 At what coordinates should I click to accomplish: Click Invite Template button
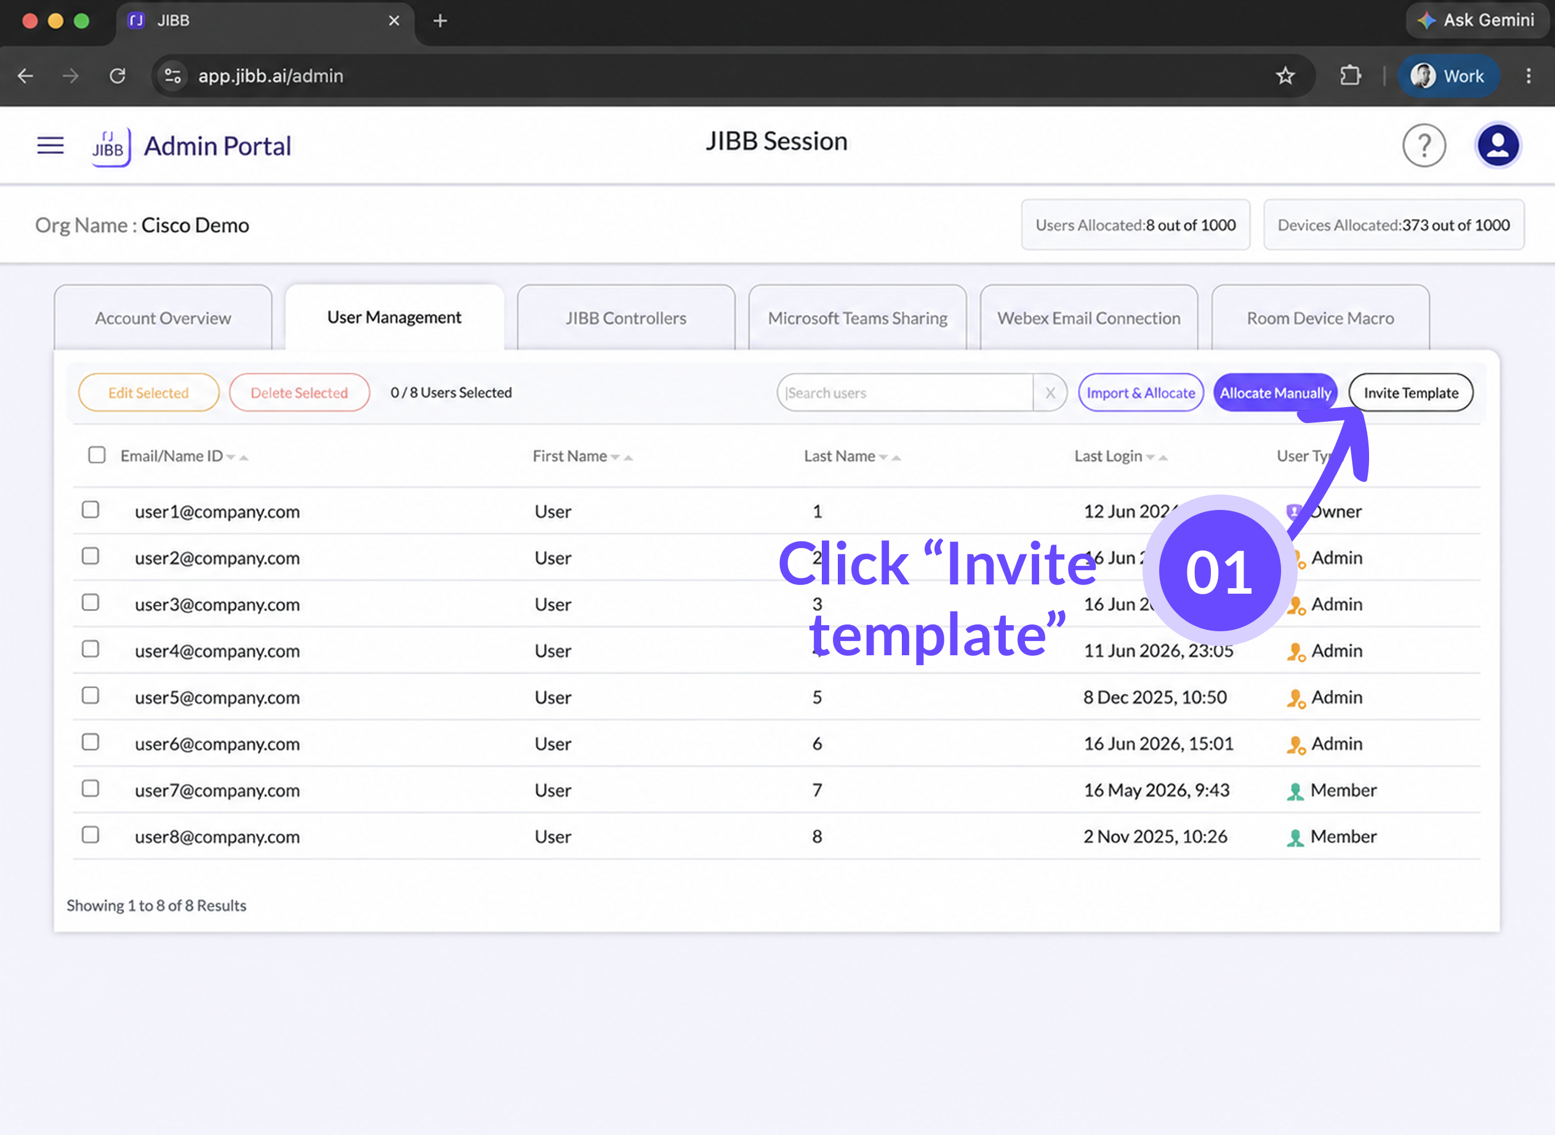click(x=1411, y=393)
